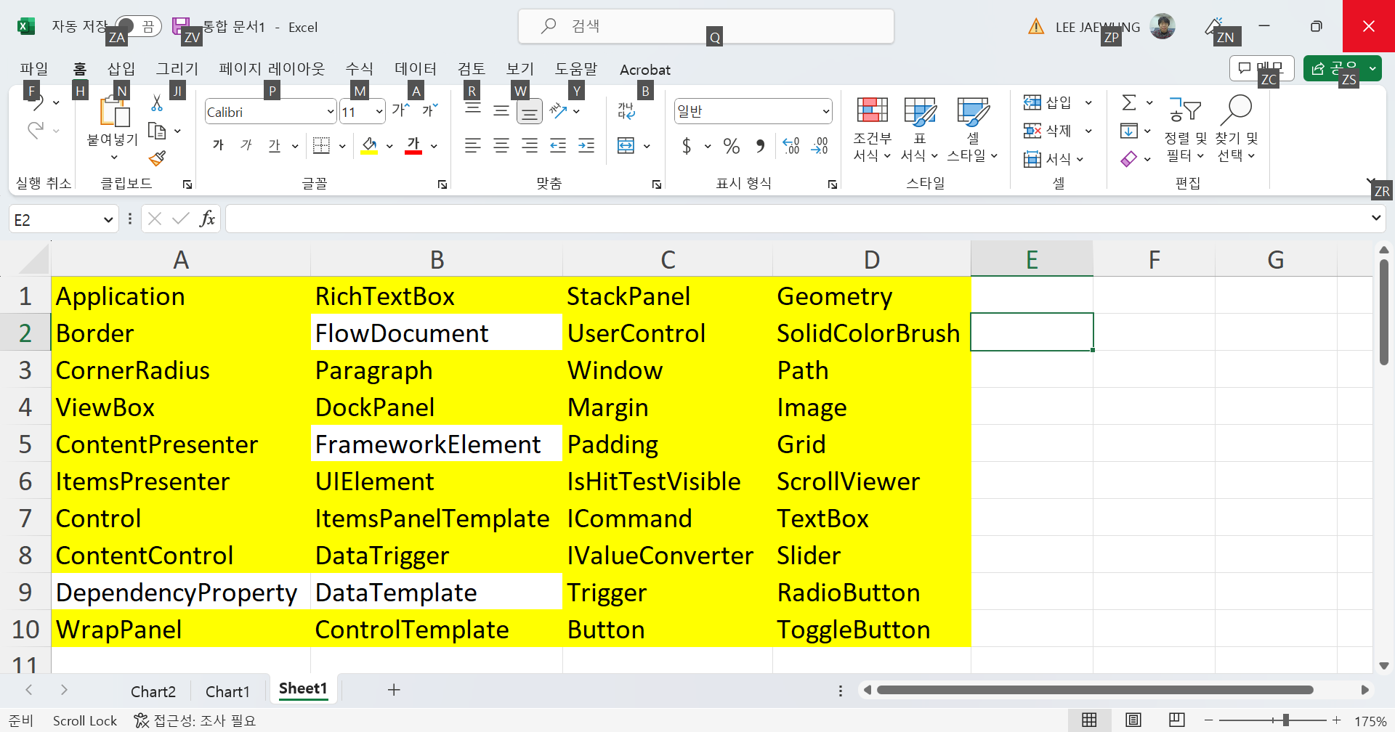Add a new sheet with plus button
Screen dimensions: 1395x732
point(394,690)
